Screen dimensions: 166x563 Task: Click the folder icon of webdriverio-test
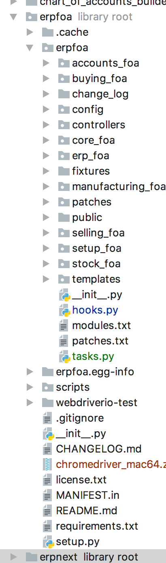click(x=48, y=403)
